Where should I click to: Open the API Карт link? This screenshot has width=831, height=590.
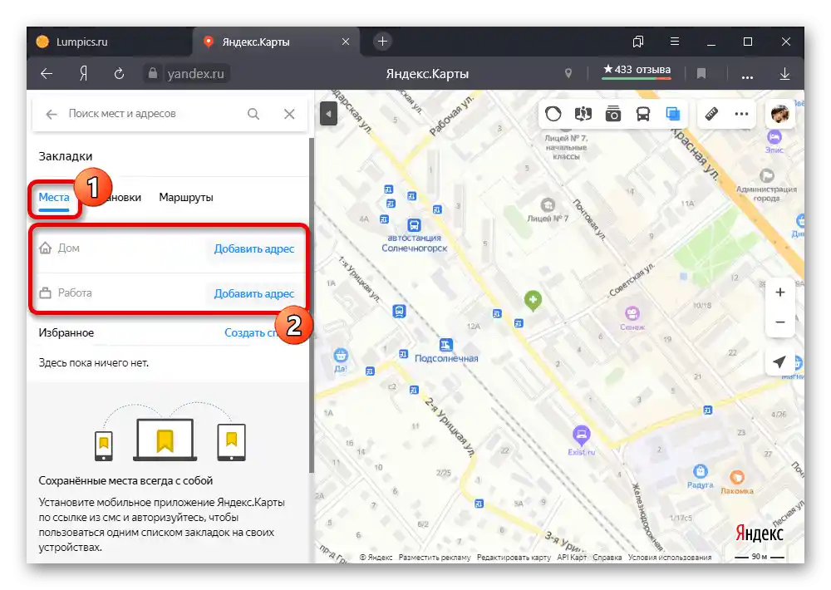pyautogui.click(x=572, y=557)
